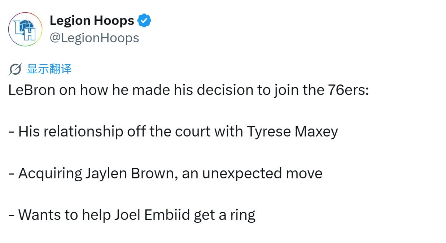Select the line about acquiring Jaylen Brown
This screenshot has height=243, width=446.
click(165, 173)
